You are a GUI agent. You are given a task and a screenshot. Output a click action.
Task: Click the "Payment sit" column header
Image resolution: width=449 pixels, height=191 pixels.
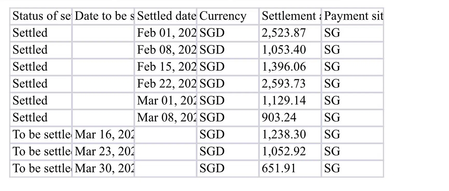tap(353, 16)
